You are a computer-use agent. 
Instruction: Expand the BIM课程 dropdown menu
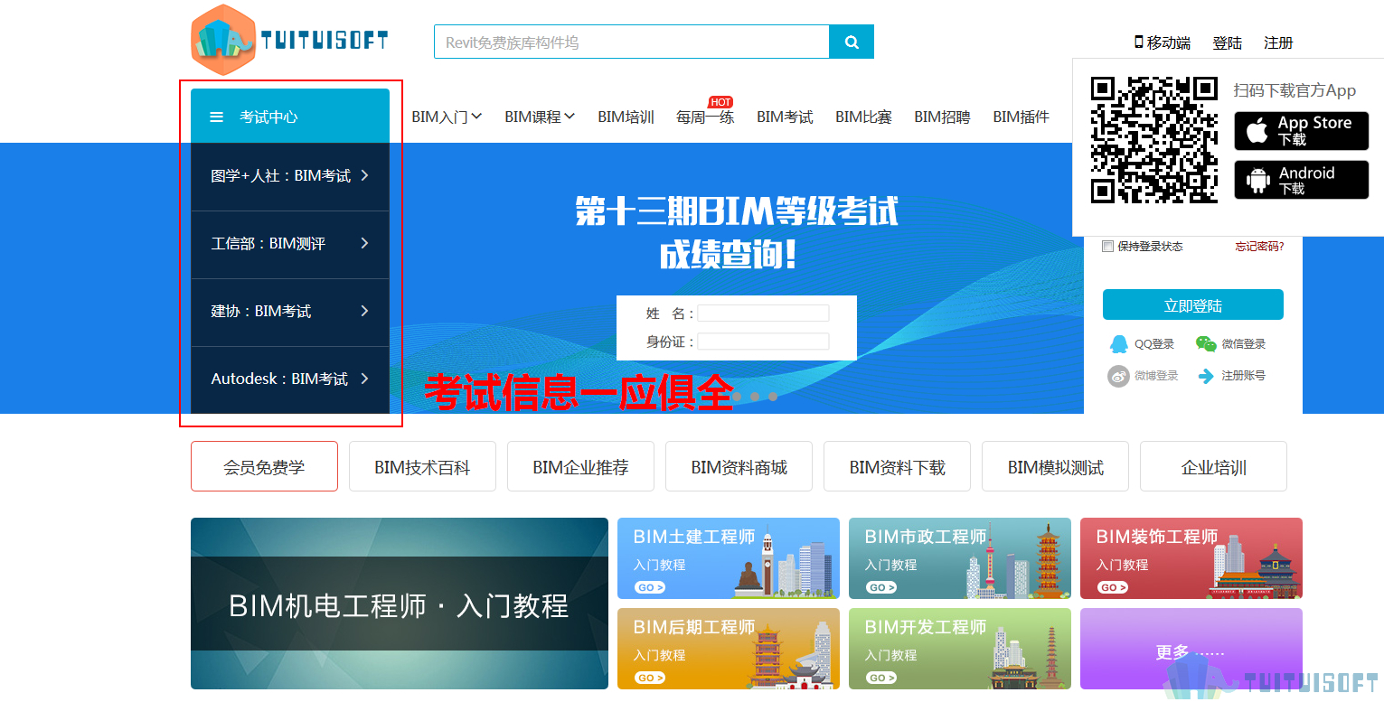[540, 117]
